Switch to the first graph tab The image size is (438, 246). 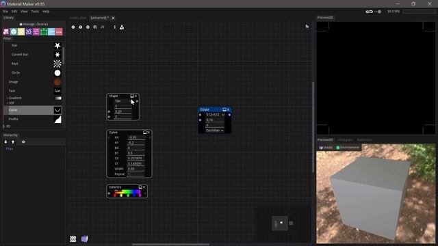pos(78,18)
